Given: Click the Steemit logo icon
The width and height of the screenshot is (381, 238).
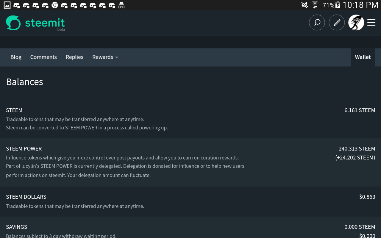Looking at the screenshot, I should [x=13, y=23].
